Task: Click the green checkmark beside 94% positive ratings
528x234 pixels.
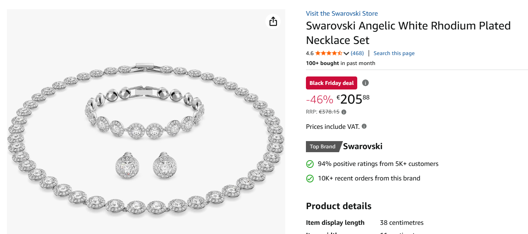Action: point(310,164)
